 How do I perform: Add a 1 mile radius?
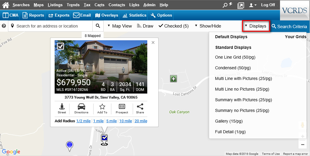coord(99,121)
